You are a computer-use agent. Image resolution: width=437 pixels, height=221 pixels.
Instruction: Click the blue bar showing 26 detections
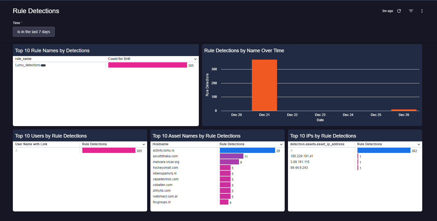click(x=247, y=150)
